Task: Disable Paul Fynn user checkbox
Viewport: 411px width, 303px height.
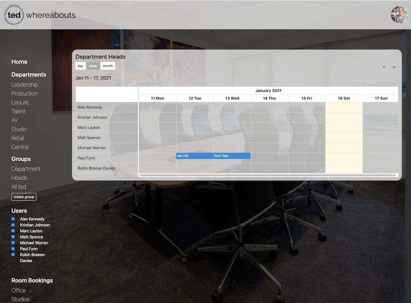Action: 13,248
